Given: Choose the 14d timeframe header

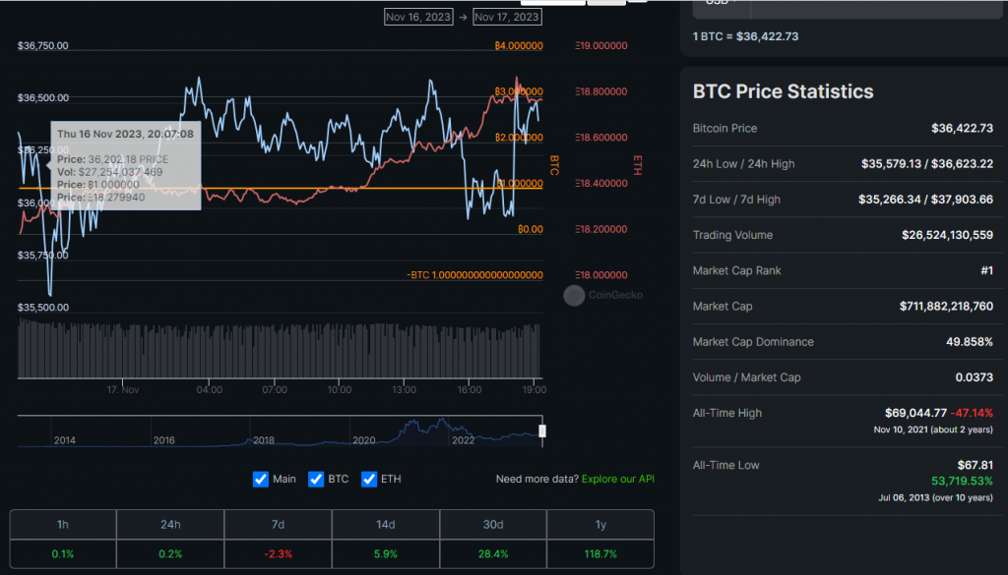Looking at the screenshot, I should pos(385,525).
